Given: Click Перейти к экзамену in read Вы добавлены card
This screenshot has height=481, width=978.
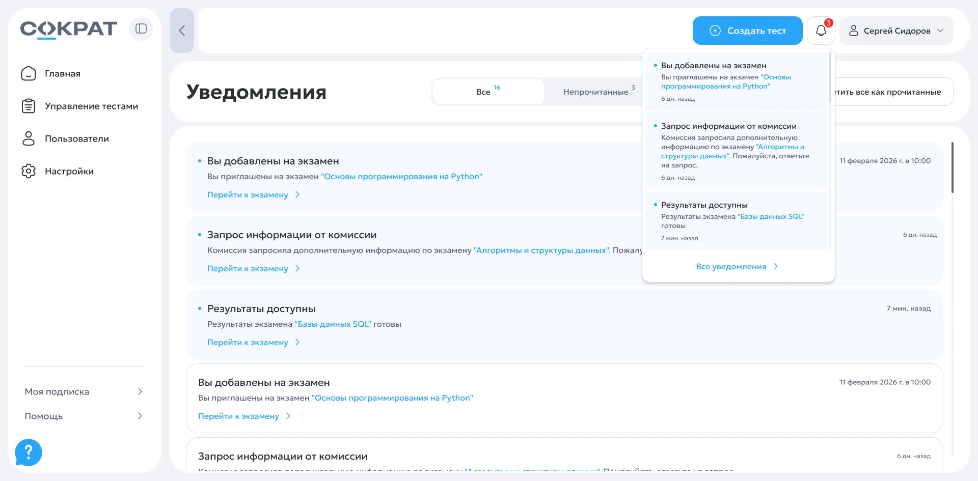Looking at the screenshot, I should pyautogui.click(x=244, y=416).
